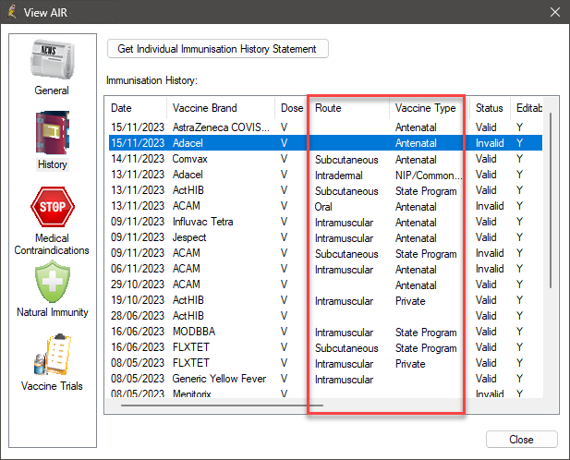Click Get Individual Immunisation History Statement button

point(217,48)
